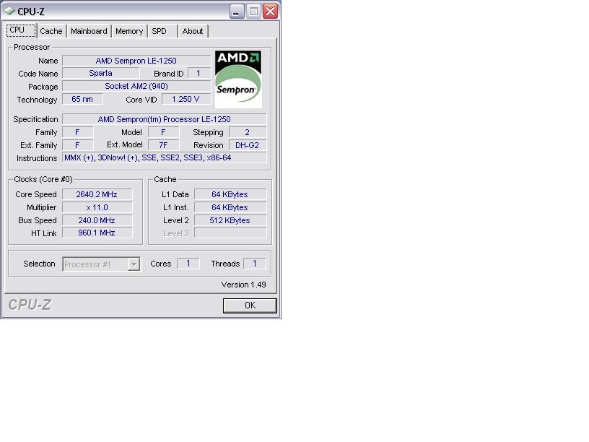Click the Technology value 65 nm
This screenshot has width=589, height=442.
tap(82, 99)
